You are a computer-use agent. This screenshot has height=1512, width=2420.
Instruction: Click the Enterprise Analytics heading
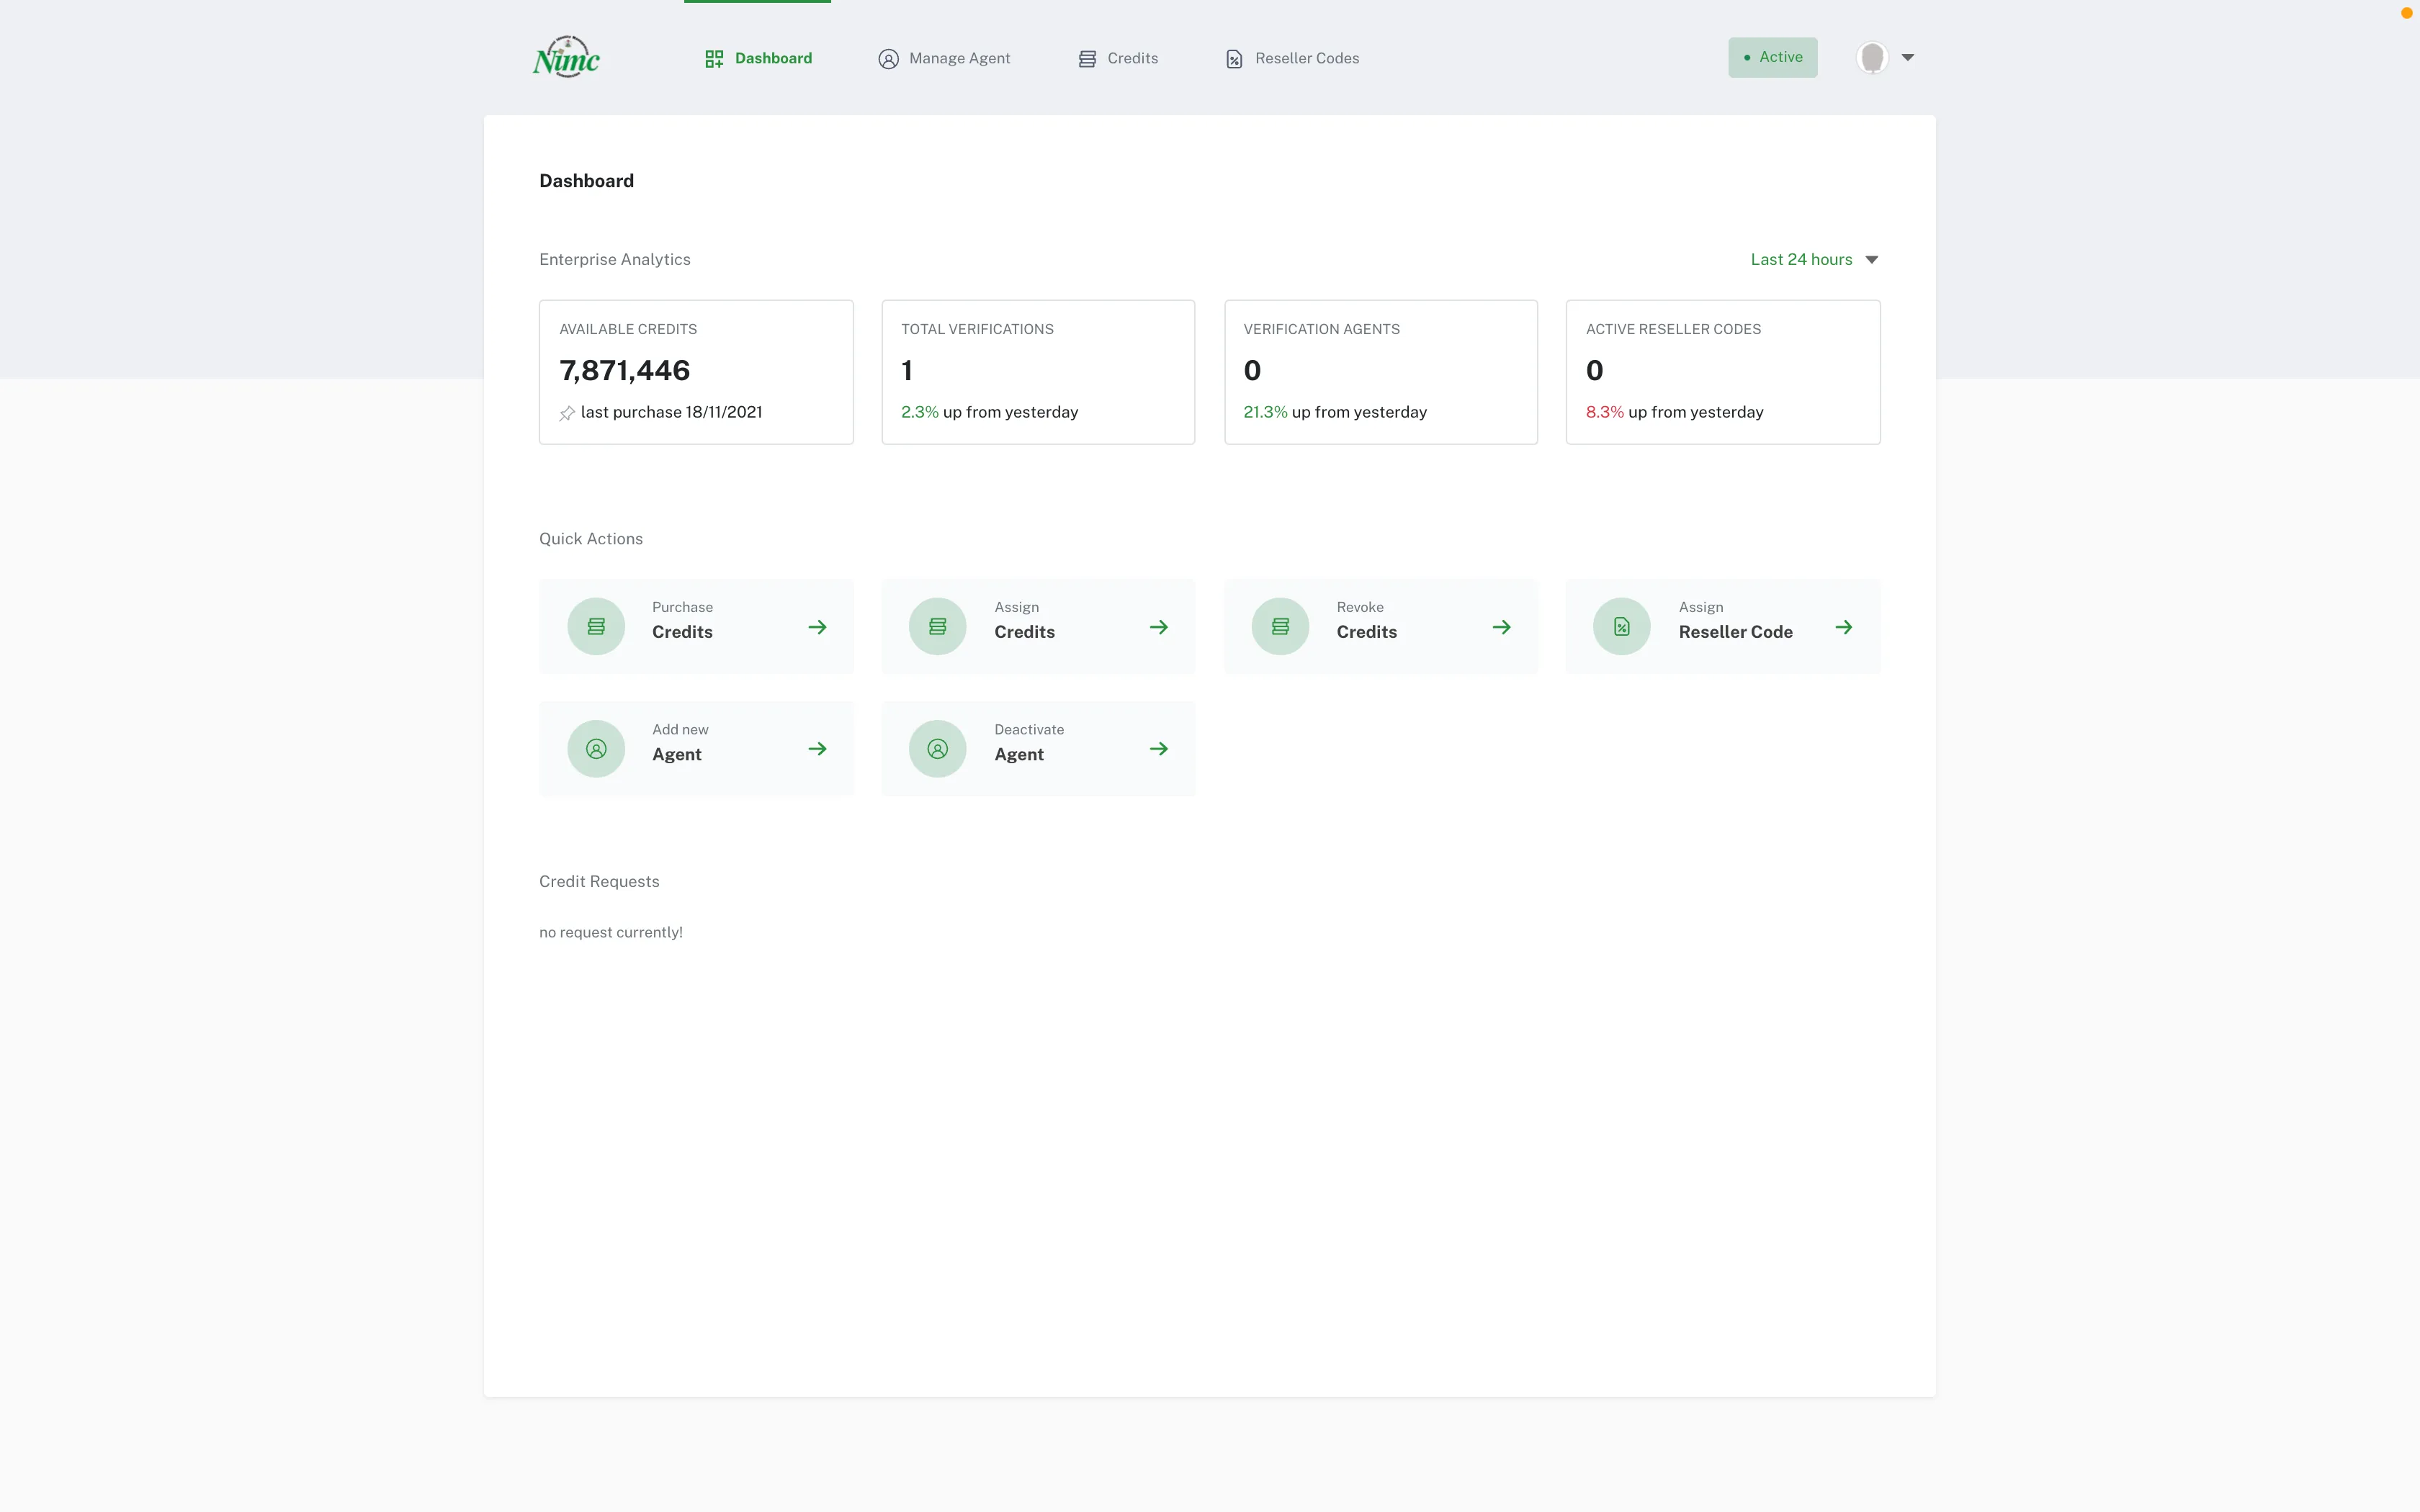(615, 259)
